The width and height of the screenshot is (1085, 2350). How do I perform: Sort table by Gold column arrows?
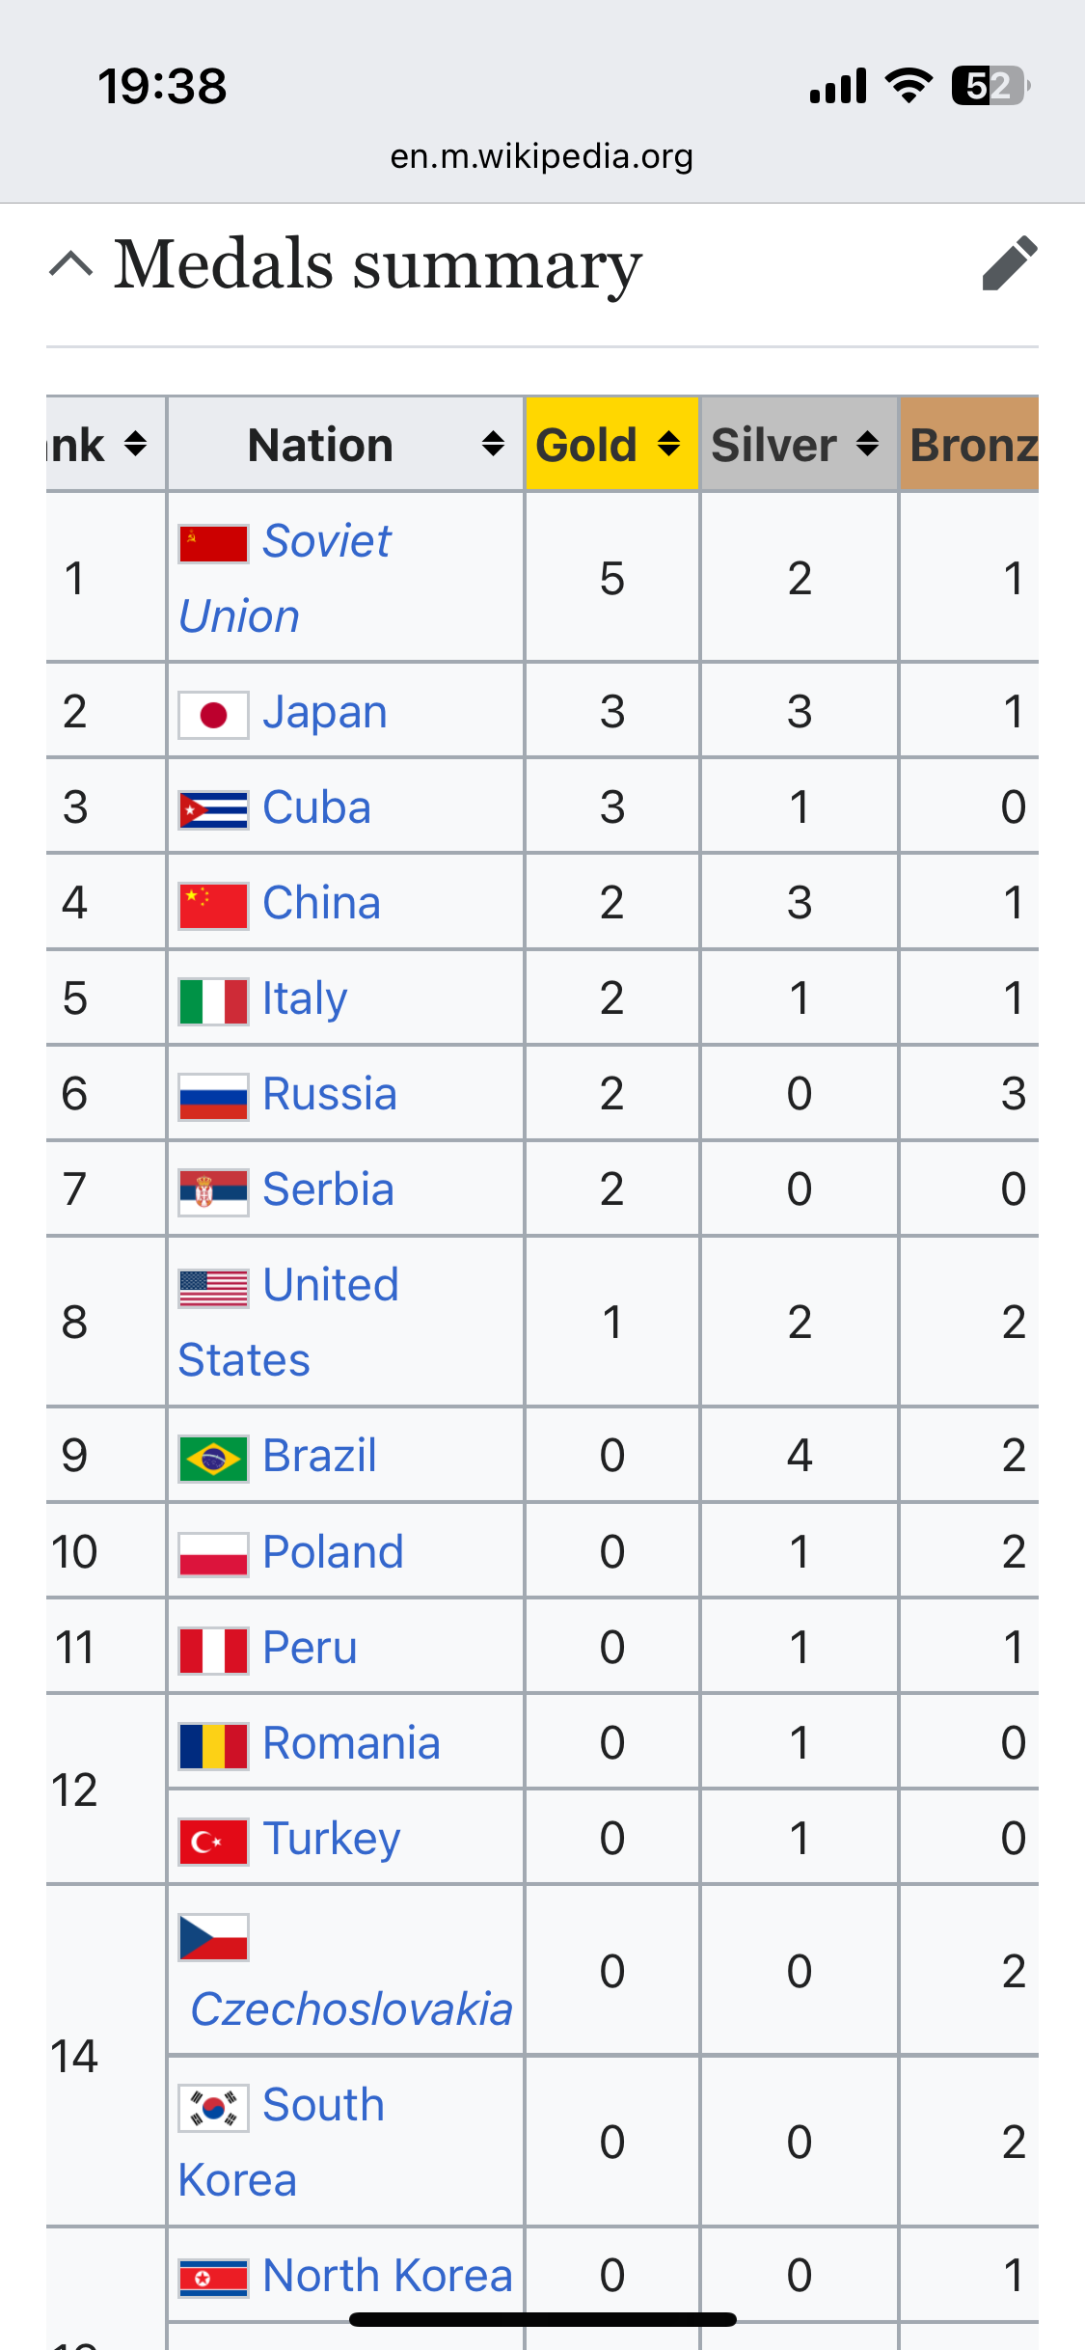(x=668, y=444)
